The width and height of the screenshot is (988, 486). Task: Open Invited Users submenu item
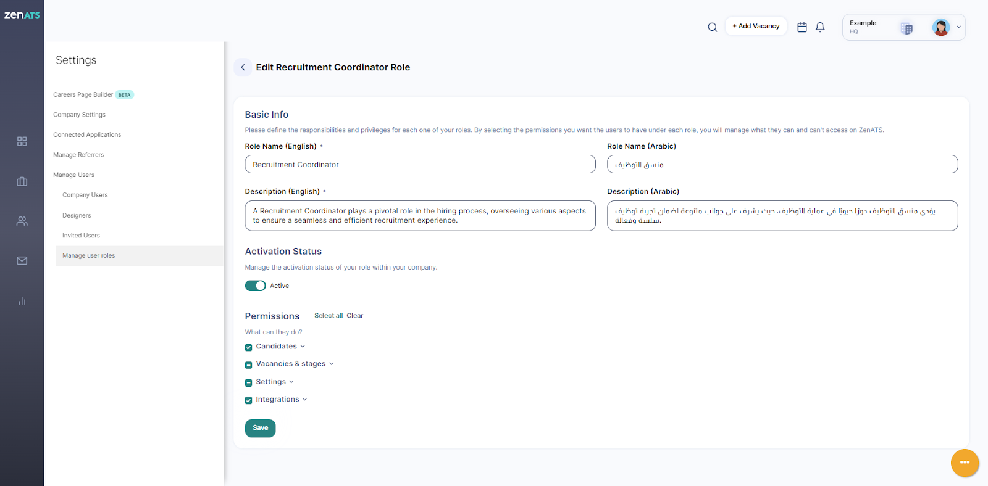(81, 236)
